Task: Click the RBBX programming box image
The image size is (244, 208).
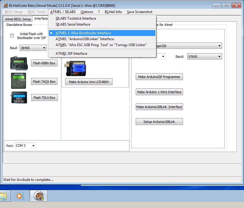Action: pyautogui.click(x=19, y=63)
